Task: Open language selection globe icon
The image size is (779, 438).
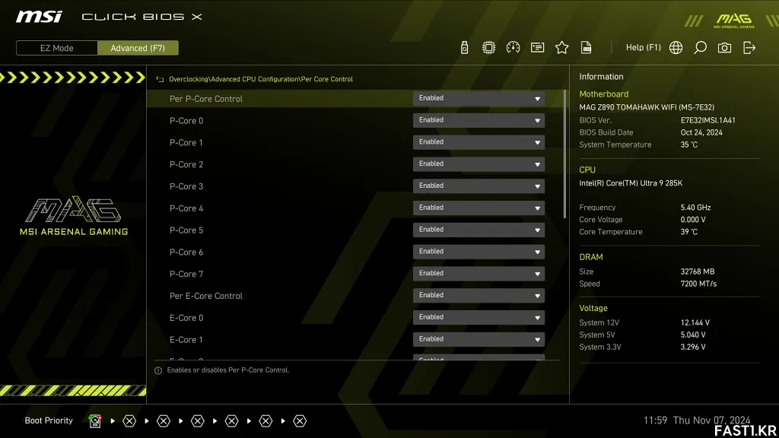Action: point(676,48)
